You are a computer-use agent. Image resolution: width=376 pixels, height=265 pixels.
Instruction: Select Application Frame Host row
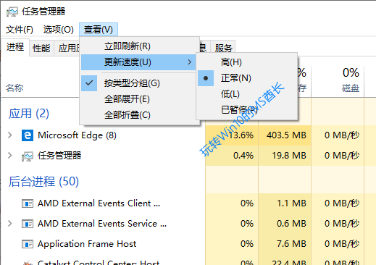tap(87, 244)
